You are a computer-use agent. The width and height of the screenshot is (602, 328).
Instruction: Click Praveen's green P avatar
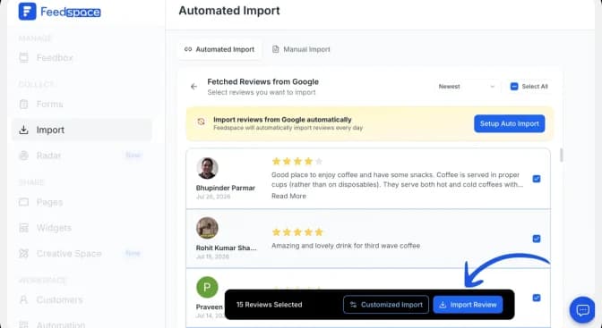pyautogui.click(x=207, y=288)
